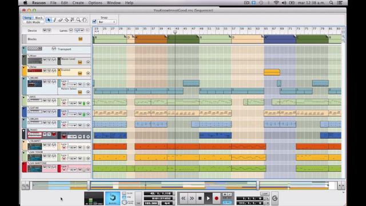Switch to Song view

coord(28,18)
